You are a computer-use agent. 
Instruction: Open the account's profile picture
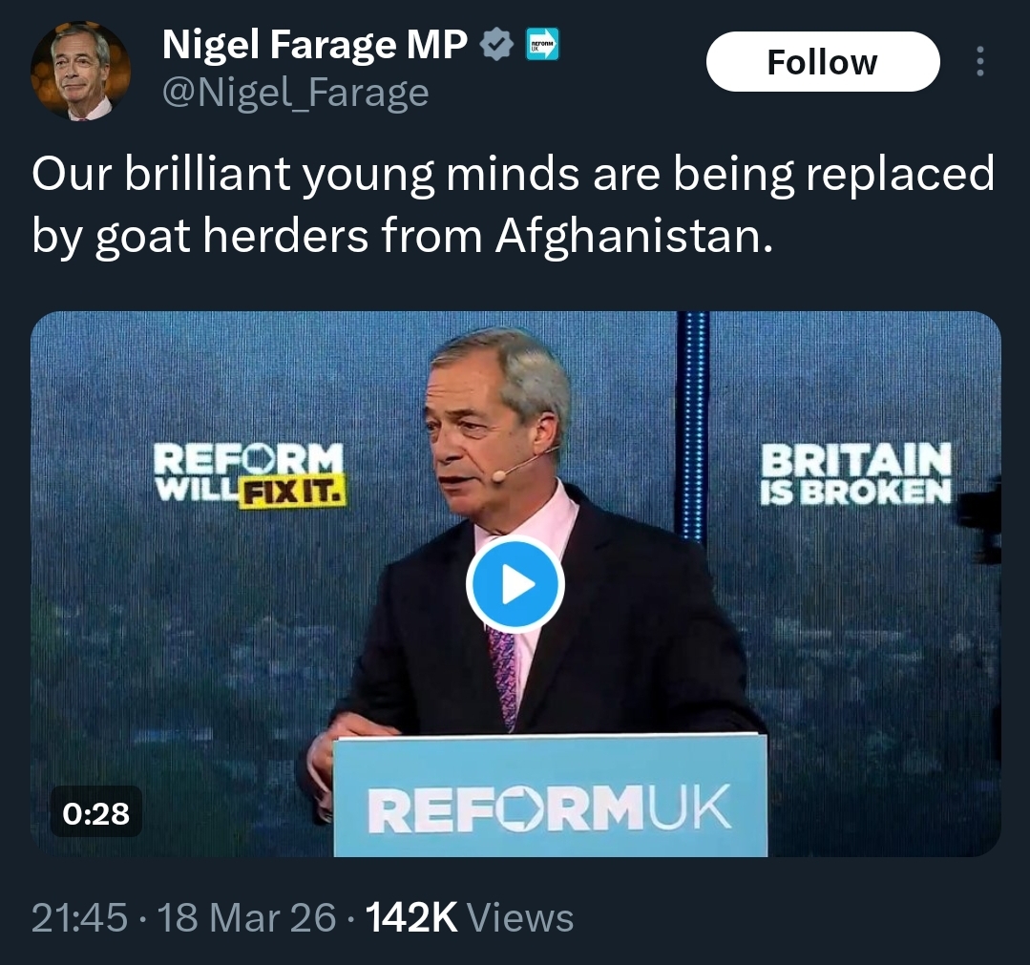(x=80, y=72)
